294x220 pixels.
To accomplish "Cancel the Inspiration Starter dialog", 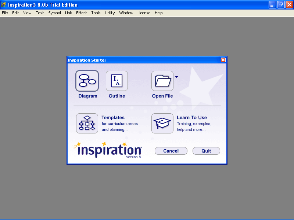I will 171,151.
